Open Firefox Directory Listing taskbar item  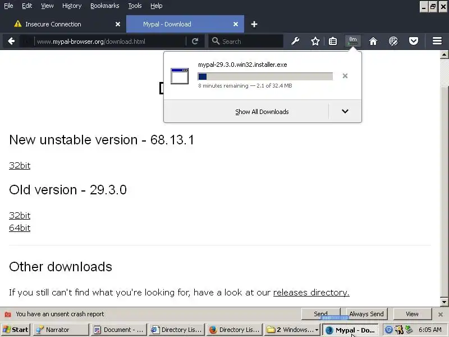[235, 330]
